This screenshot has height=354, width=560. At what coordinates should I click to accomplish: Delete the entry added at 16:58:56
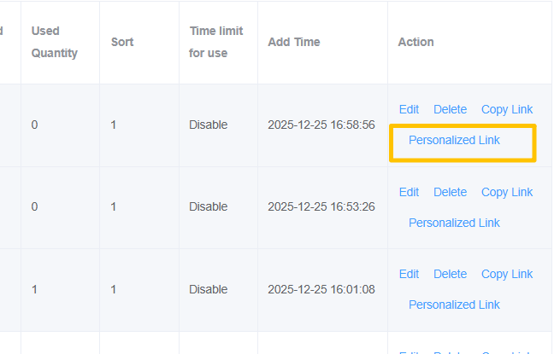point(450,109)
